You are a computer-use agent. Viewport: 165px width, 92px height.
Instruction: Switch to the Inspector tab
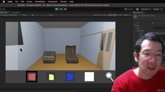(x=138, y=13)
